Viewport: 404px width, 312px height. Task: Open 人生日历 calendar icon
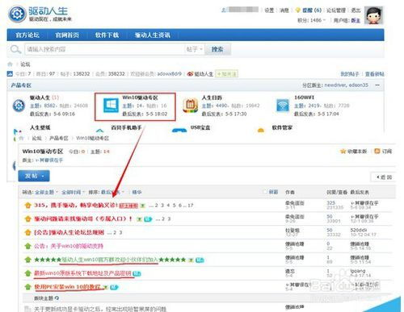point(191,106)
